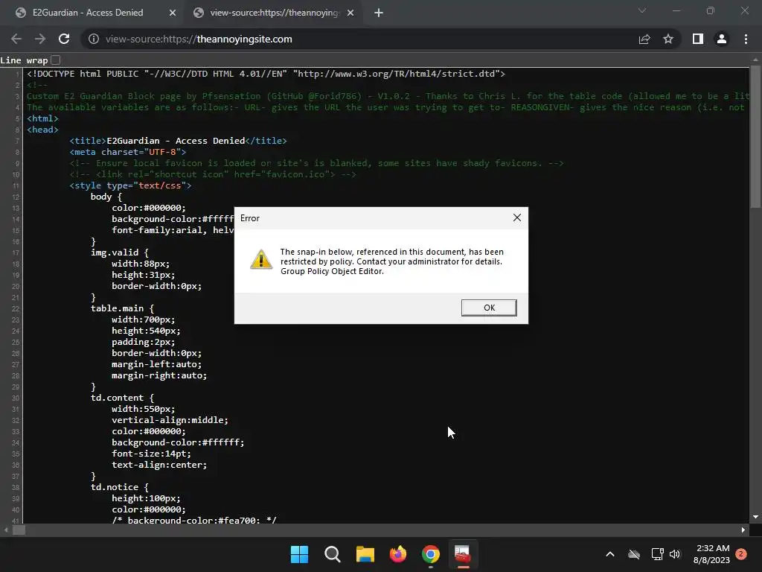The height and width of the screenshot is (572, 762).
Task: Open the red toolbox taskbar app
Action: 463,554
